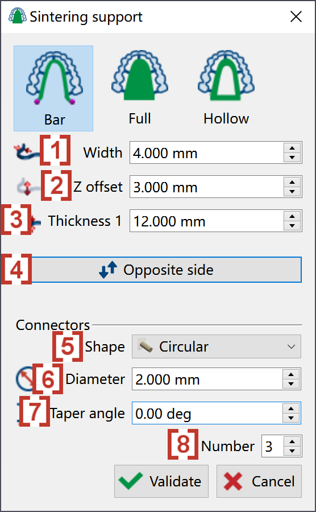Open the connector Shape dropdown

point(216,346)
